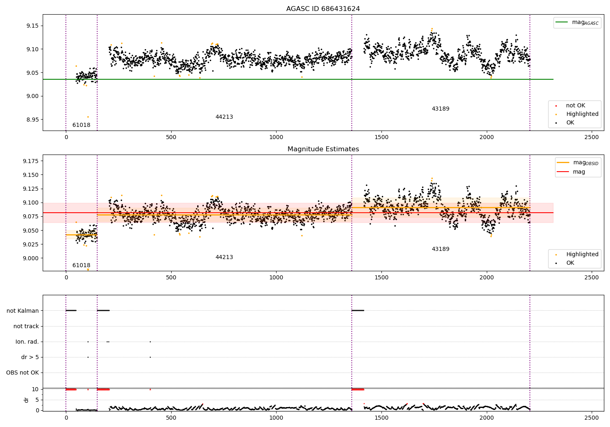Click the "Ion. rad." row label
The width and height of the screenshot is (610, 427).
27,342
